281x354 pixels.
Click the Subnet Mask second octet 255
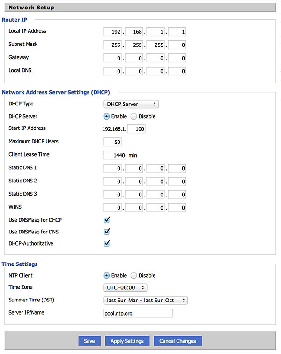[x=134, y=45]
